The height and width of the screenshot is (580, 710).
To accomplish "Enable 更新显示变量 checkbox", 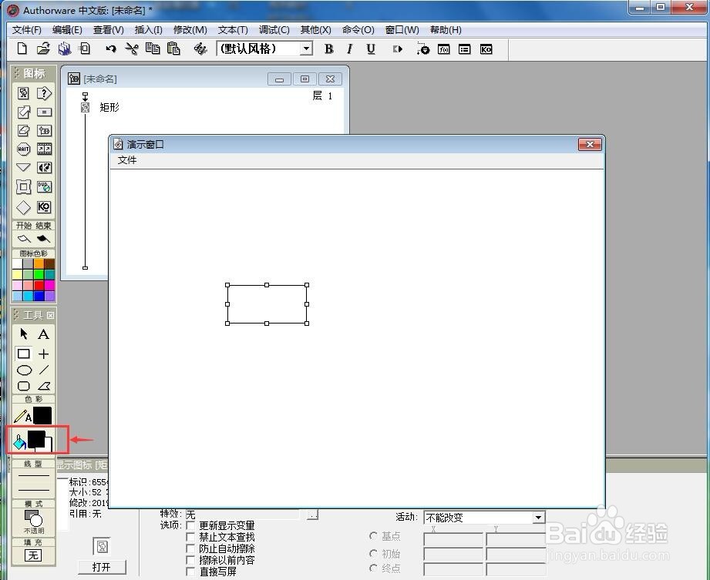I will 190,526.
